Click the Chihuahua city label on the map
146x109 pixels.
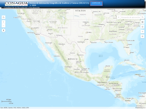tap(61, 44)
